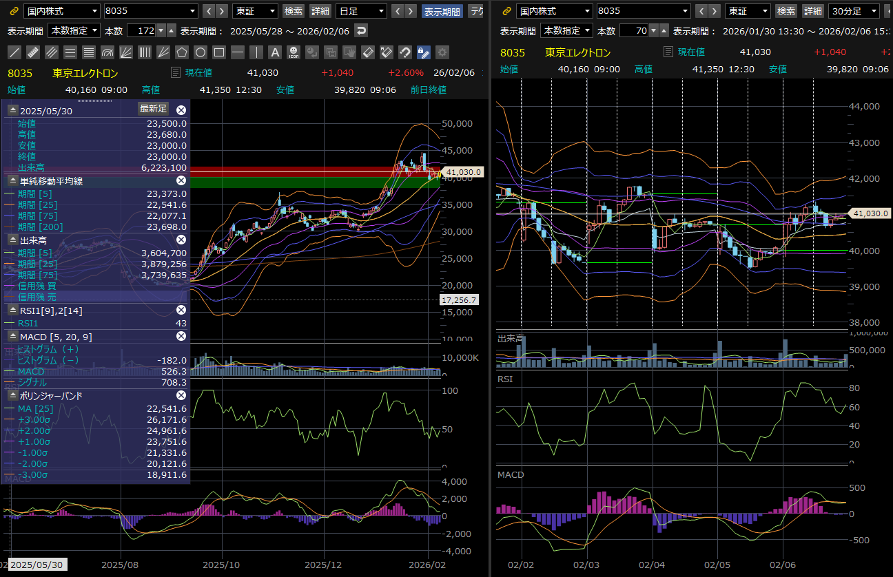Select the trend line drawing tool

click(14, 52)
